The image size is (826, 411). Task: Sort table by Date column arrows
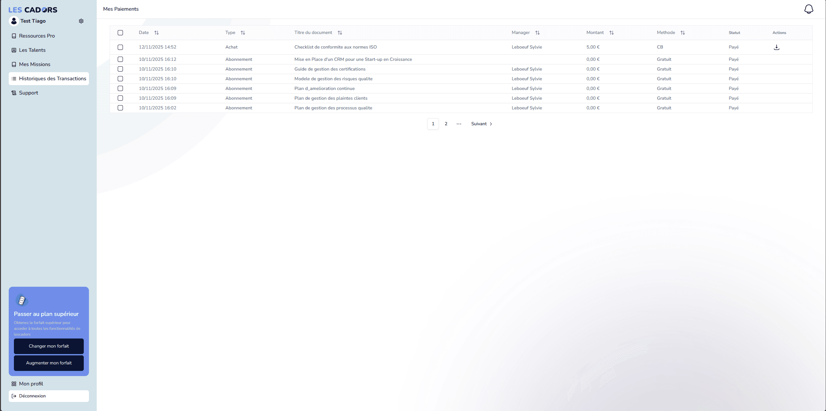(157, 33)
